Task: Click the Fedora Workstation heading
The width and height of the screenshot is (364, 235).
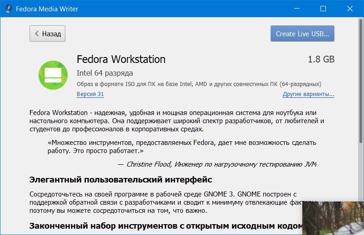Action: [121, 59]
